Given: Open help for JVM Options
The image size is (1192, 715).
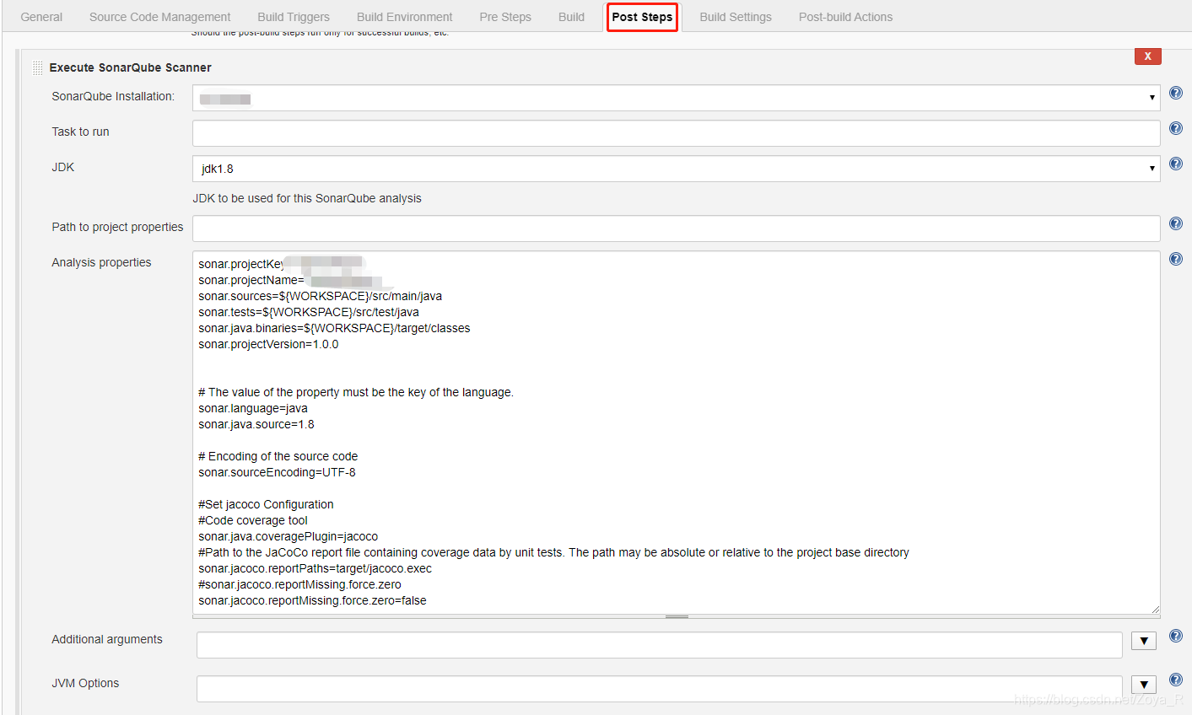Looking at the screenshot, I should 1176,680.
